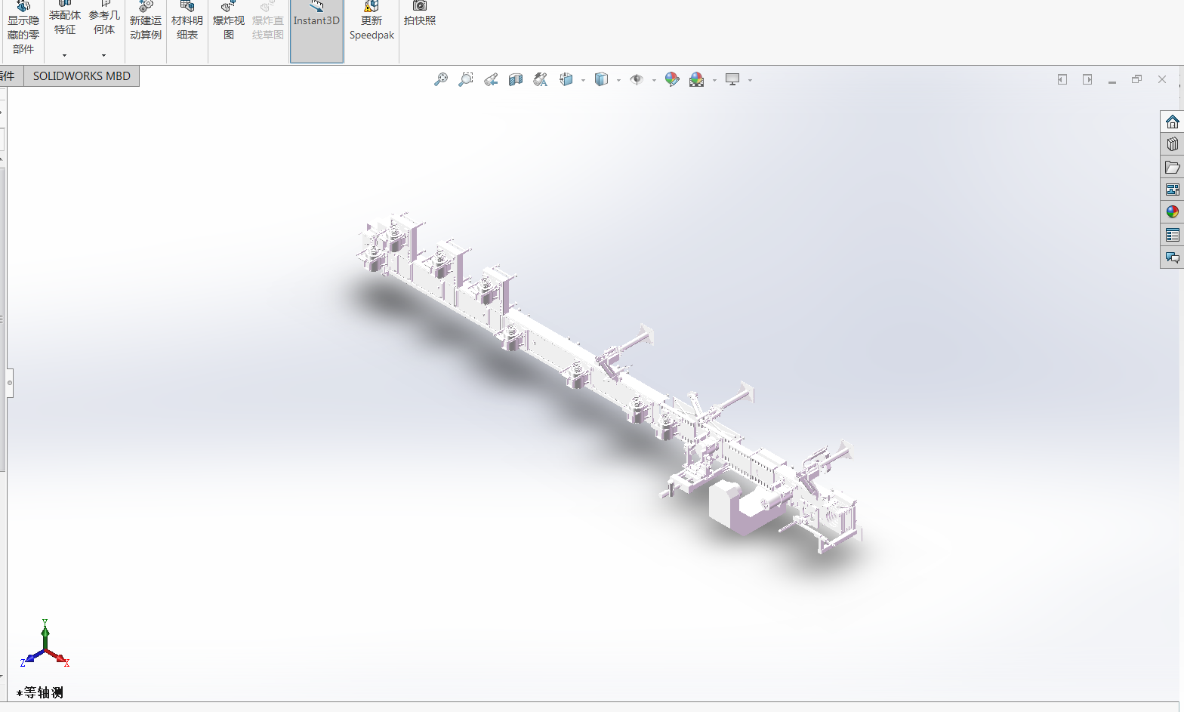Click the *等轴测 view label
The width and height of the screenshot is (1184, 712).
[x=40, y=692]
